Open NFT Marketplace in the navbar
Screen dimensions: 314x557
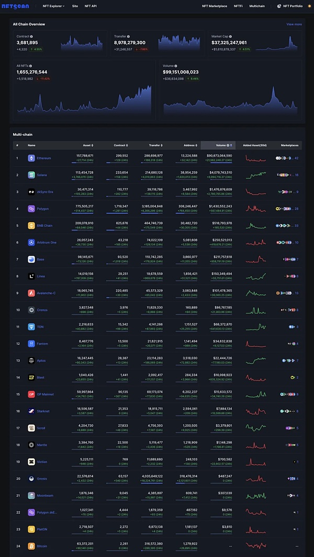214,6
